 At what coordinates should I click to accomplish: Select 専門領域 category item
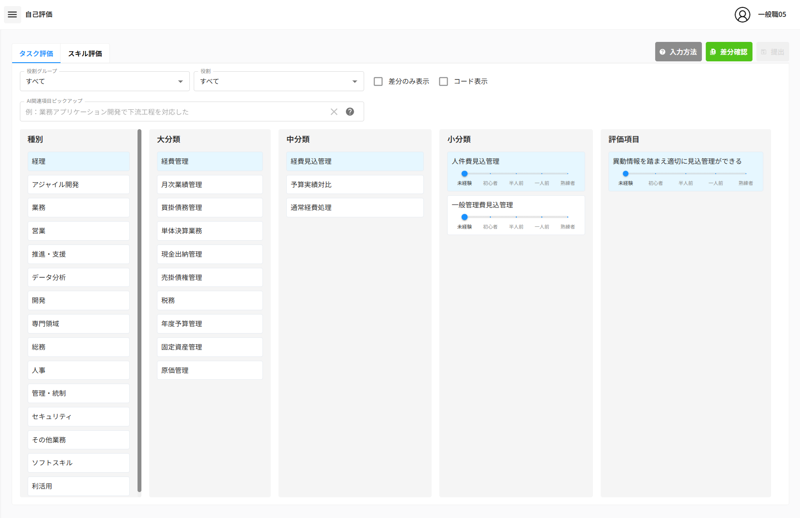[79, 324]
